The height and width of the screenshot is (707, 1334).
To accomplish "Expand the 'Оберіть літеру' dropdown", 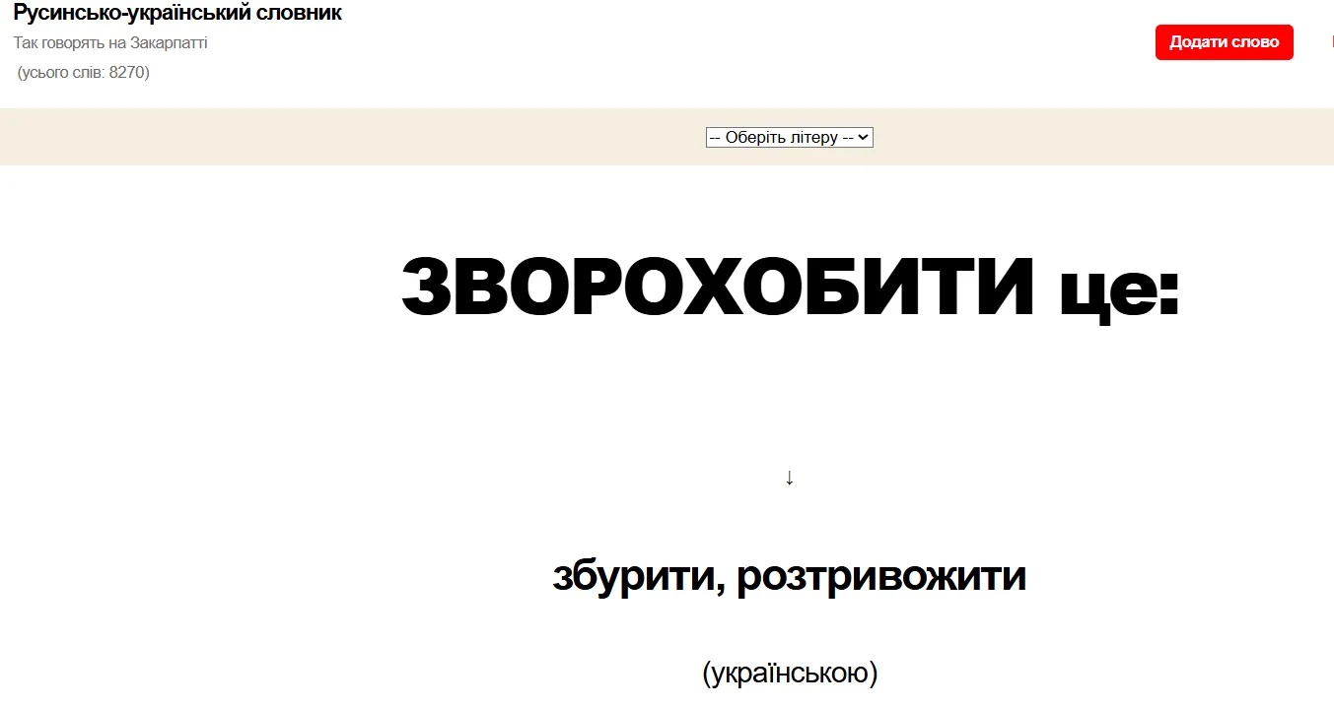I will [x=788, y=138].
